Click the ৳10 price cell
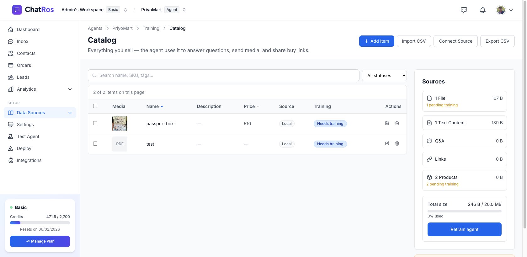Viewport: 527px width, 257px height. pyautogui.click(x=248, y=124)
